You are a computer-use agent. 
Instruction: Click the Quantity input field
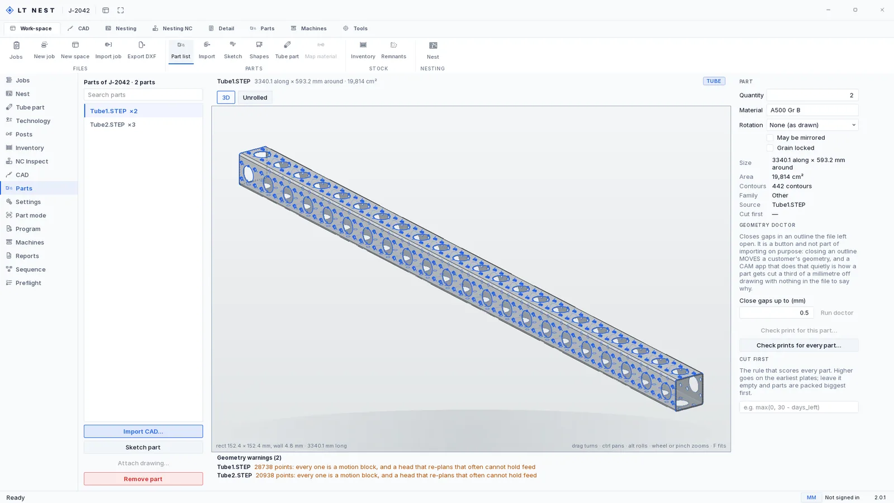[x=812, y=95]
